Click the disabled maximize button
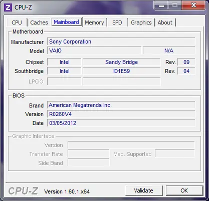The width and height of the screenshot is (209, 201). pyautogui.click(x=175, y=5)
